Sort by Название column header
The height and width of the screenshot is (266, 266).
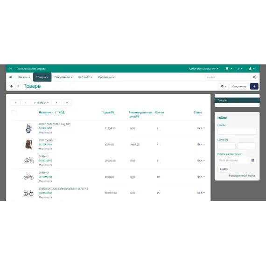(46, 112)
